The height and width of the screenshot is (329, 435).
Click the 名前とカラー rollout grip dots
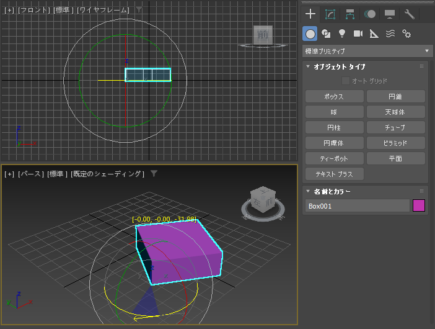coord(422,191)
